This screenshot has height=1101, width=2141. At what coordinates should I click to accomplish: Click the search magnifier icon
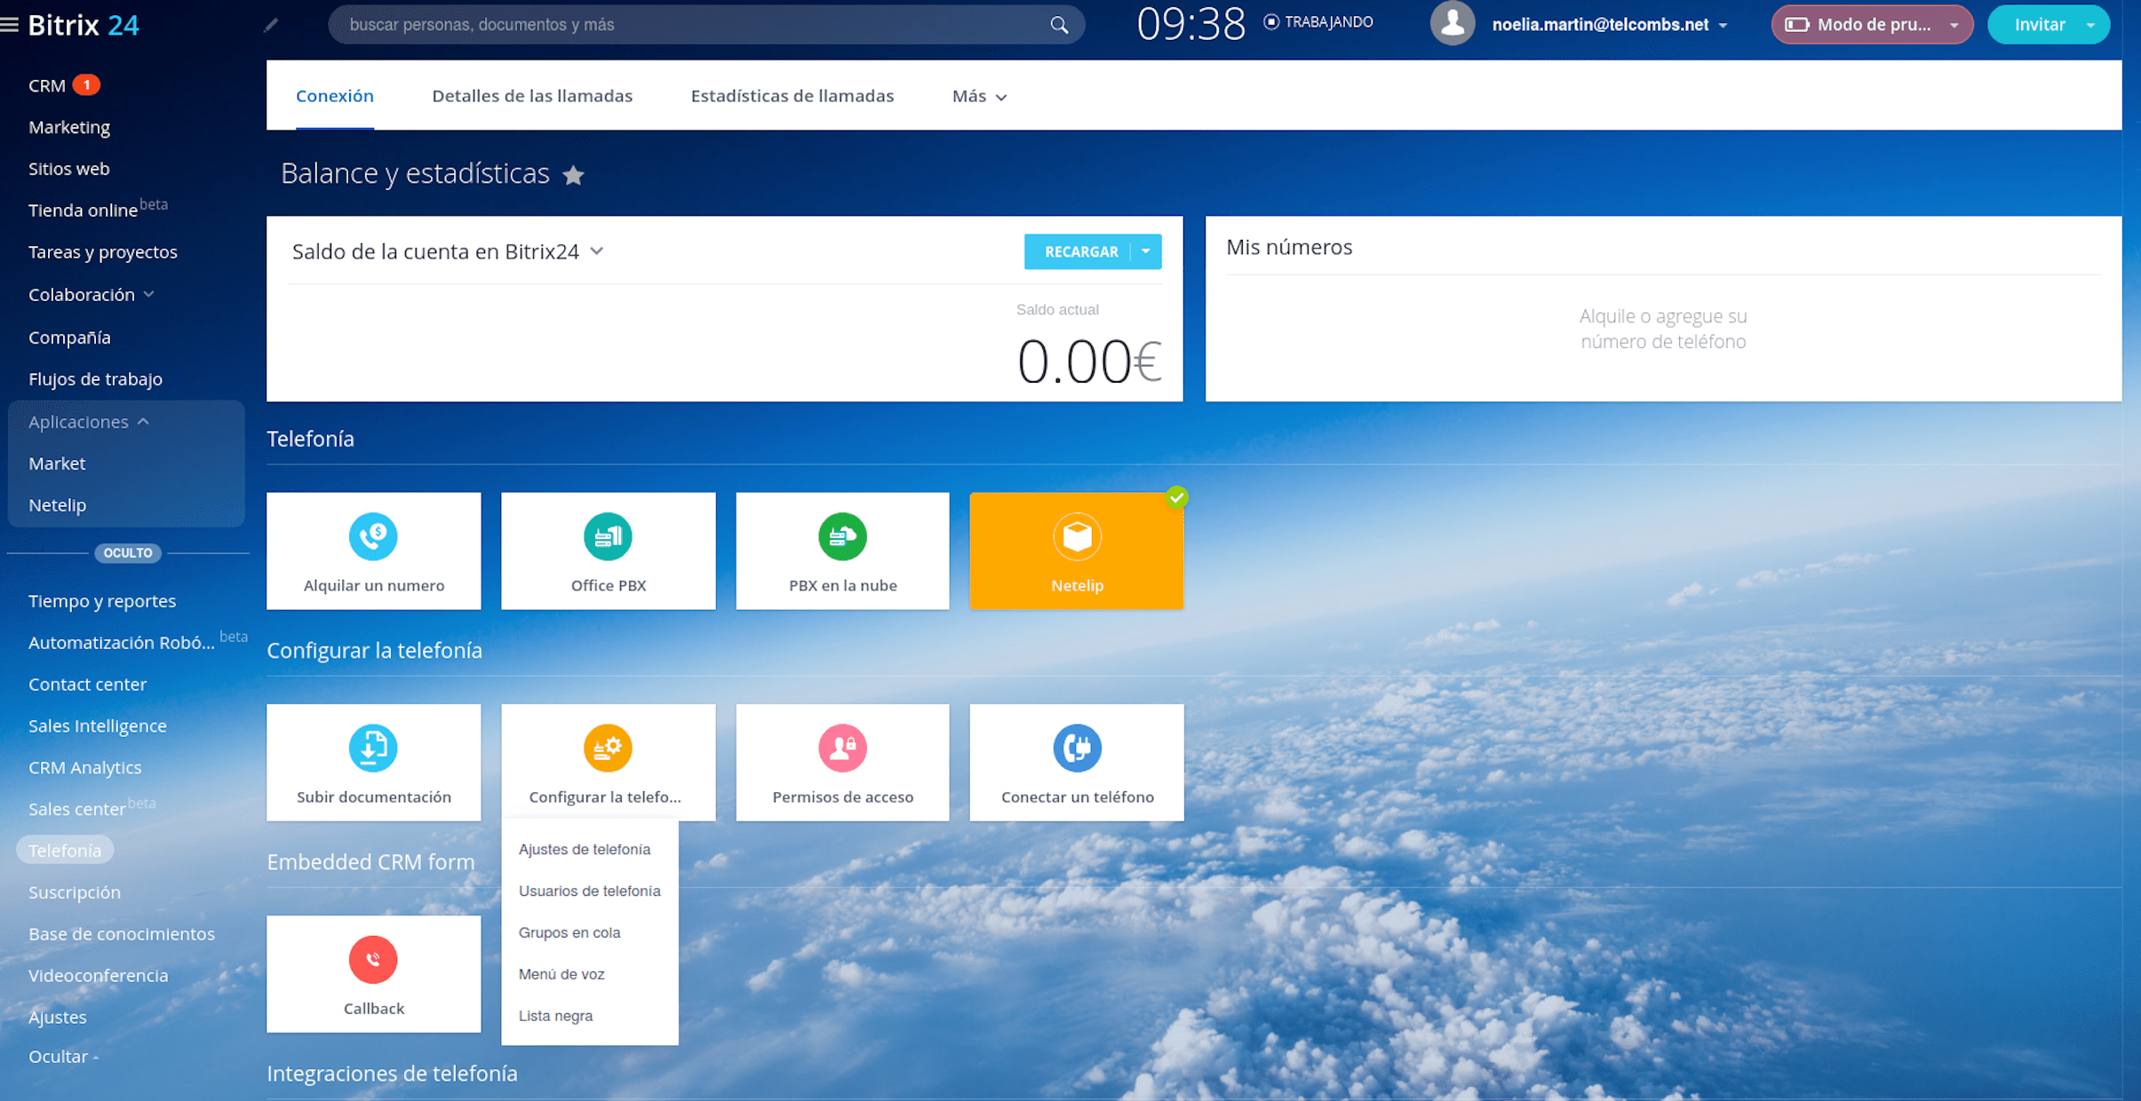click(x=1059, y=25)
